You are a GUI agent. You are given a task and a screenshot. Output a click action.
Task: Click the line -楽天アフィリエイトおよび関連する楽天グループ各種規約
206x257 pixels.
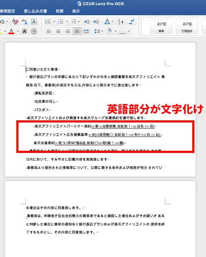coord(85,118)
